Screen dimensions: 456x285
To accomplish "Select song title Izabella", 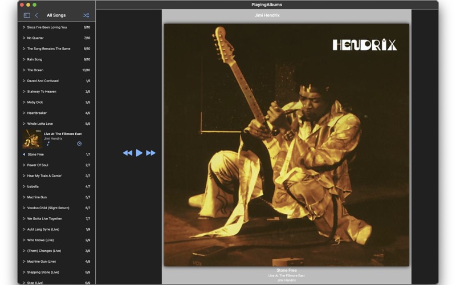I will tap(33, 187).
